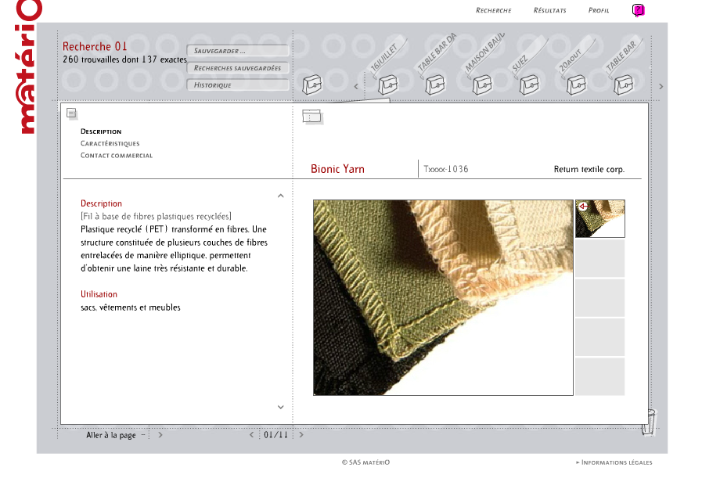Show more briefcases with the right arrow

(661, 86)
